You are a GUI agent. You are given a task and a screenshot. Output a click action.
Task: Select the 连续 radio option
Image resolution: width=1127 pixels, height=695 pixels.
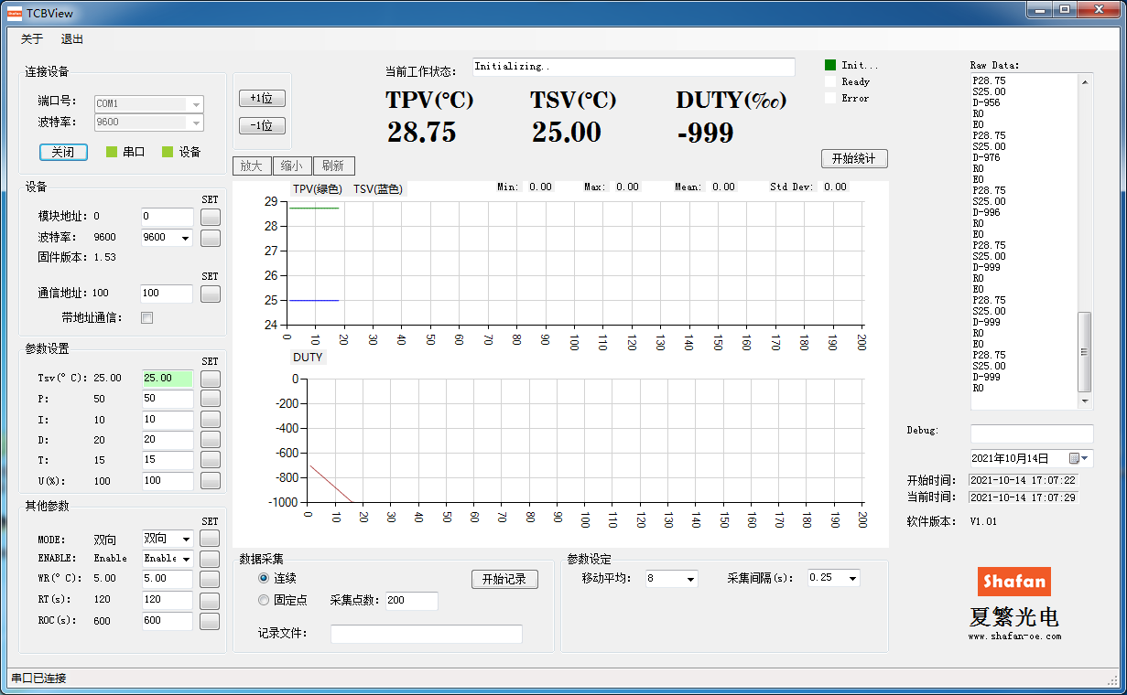point(264,578)
